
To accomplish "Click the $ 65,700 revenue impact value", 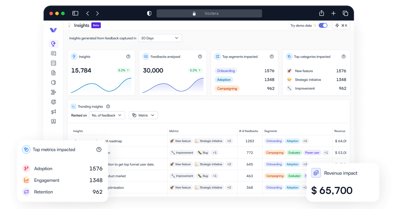I will [x=332, y=191].
